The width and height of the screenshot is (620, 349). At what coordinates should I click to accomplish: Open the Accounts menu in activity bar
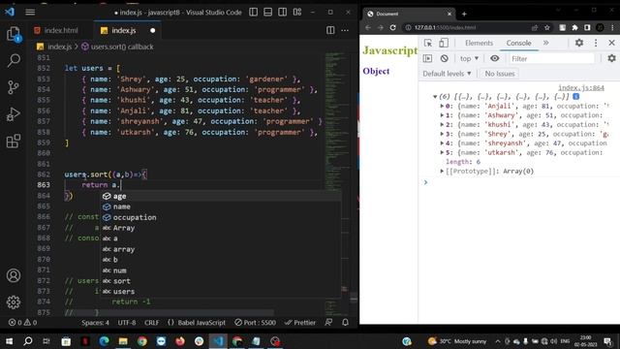coord(14,275)
